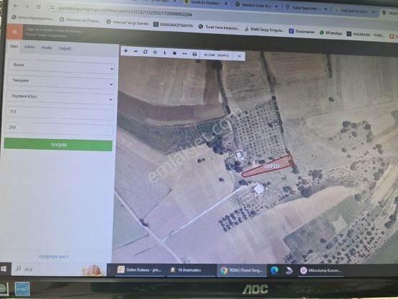Click the refresh map icon
The width and height of the screenshot is (398, 299).
coord(145,52)
